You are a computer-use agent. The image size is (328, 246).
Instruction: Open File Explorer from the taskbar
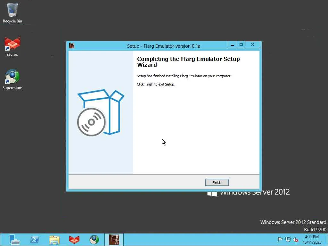pyautogui.click(x=54, y=240)
